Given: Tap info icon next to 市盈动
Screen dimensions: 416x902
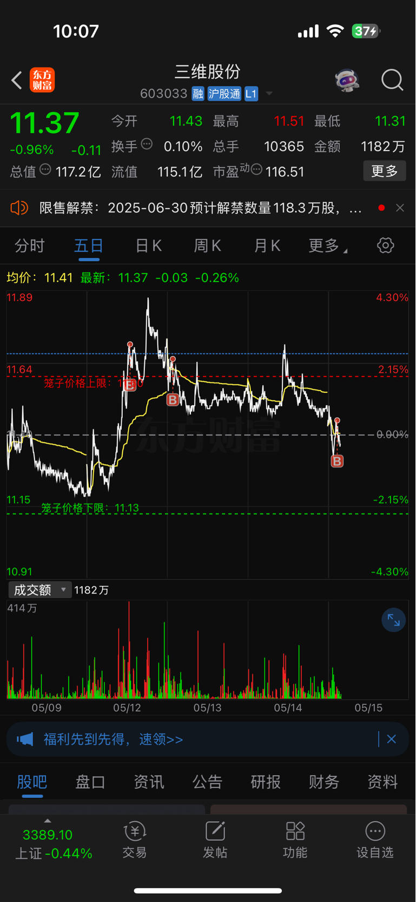Looking at the screenshot, I should point(256,170).
